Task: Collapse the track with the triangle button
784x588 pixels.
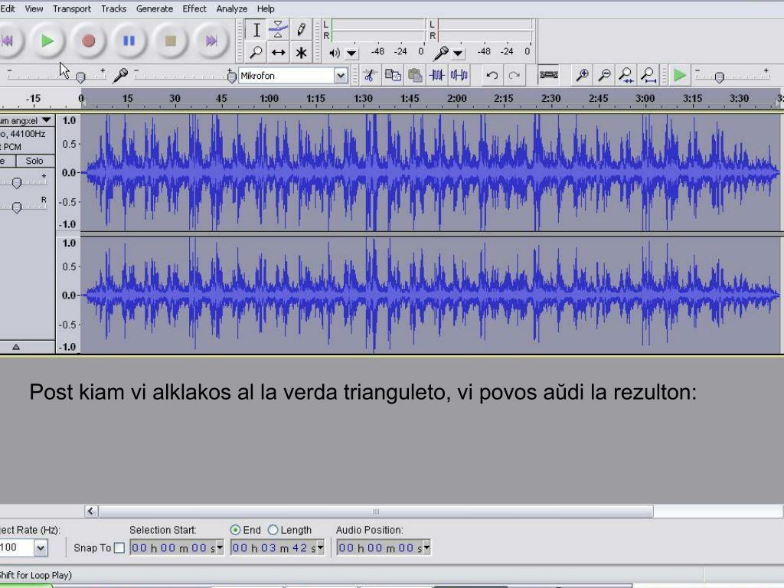Action: (x=16, y=347)
